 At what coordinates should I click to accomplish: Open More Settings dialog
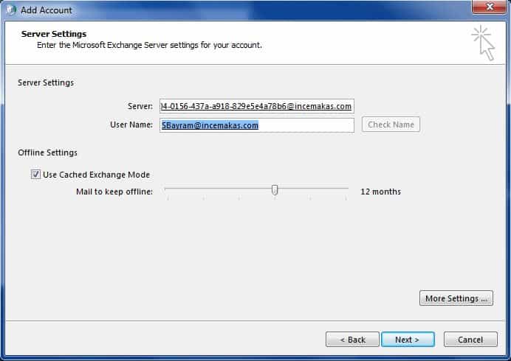click(x=456, y=298)
